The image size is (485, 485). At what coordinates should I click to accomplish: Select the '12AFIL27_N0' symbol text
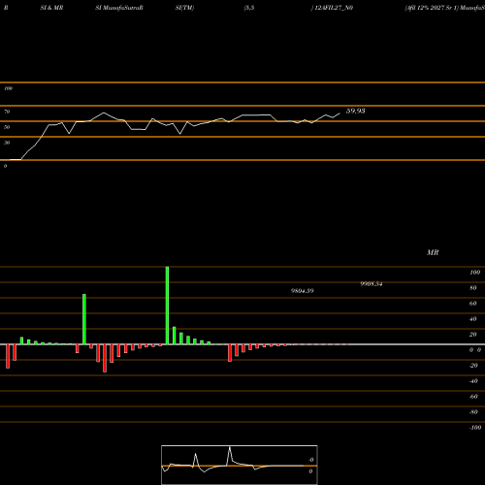[x=334, y=8]
